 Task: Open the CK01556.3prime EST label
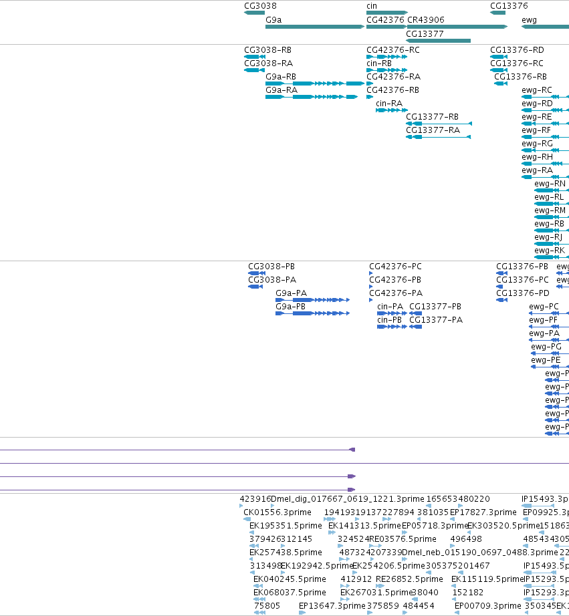tap(277, 512)
